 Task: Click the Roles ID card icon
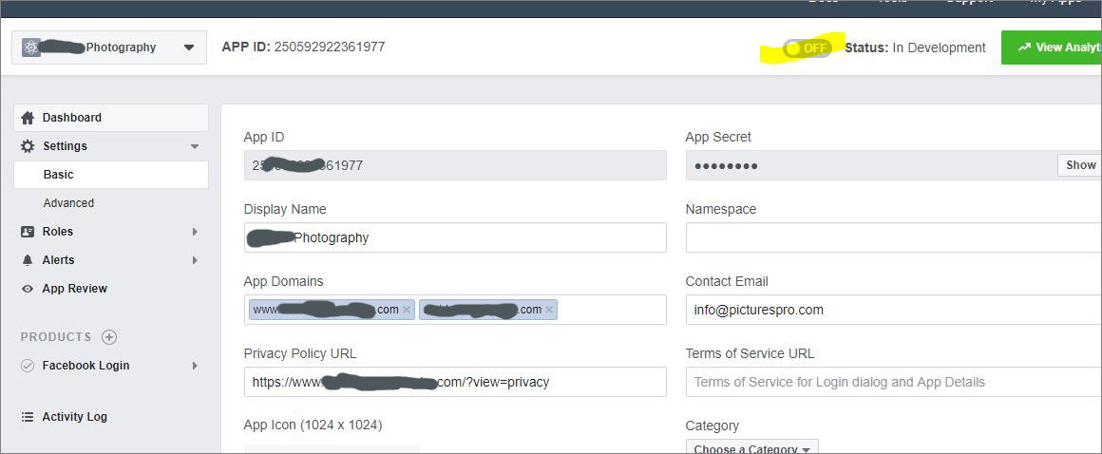click(x=28, y=231)
